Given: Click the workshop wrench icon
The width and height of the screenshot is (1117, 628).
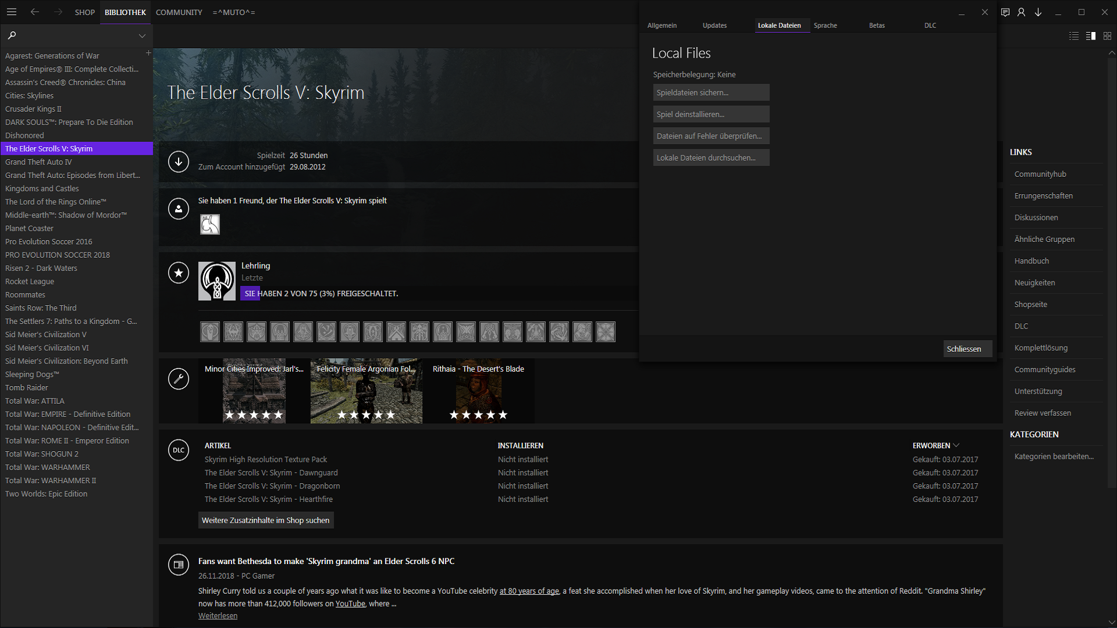Looking at the screenshot, I should tap(179, 379).
